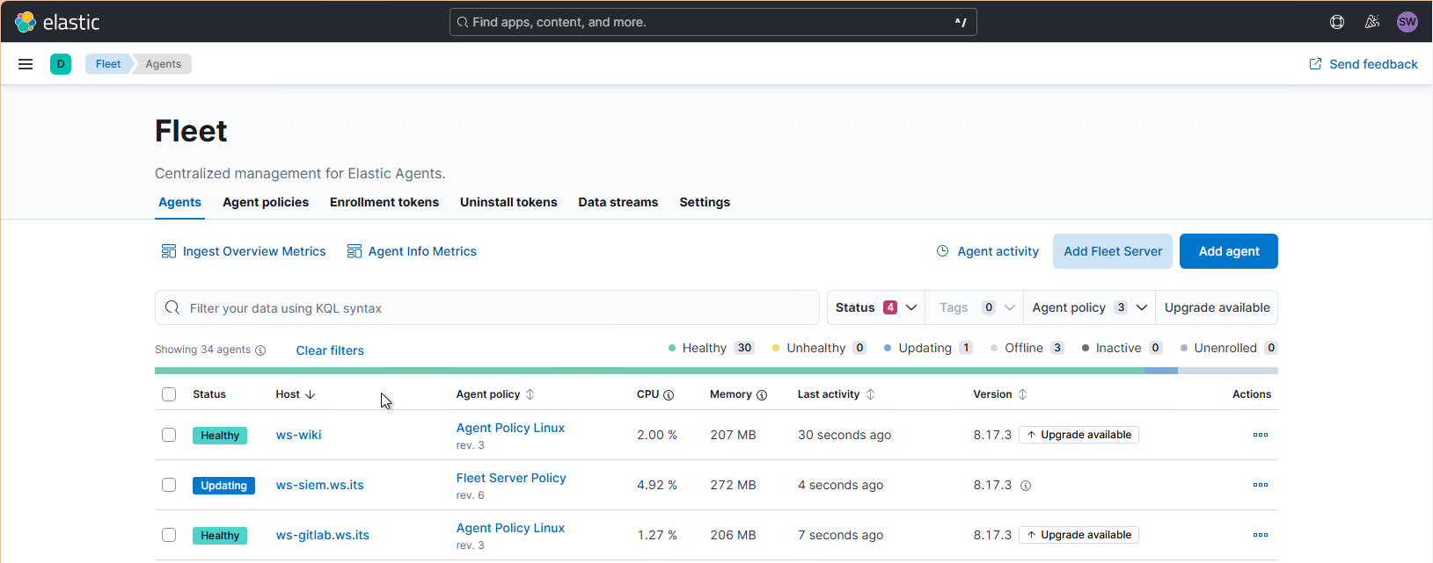Viewport: 1433px width, 563px height.
Task: Open actions menu for ws-wiki agent
Action: point(1261,435)
